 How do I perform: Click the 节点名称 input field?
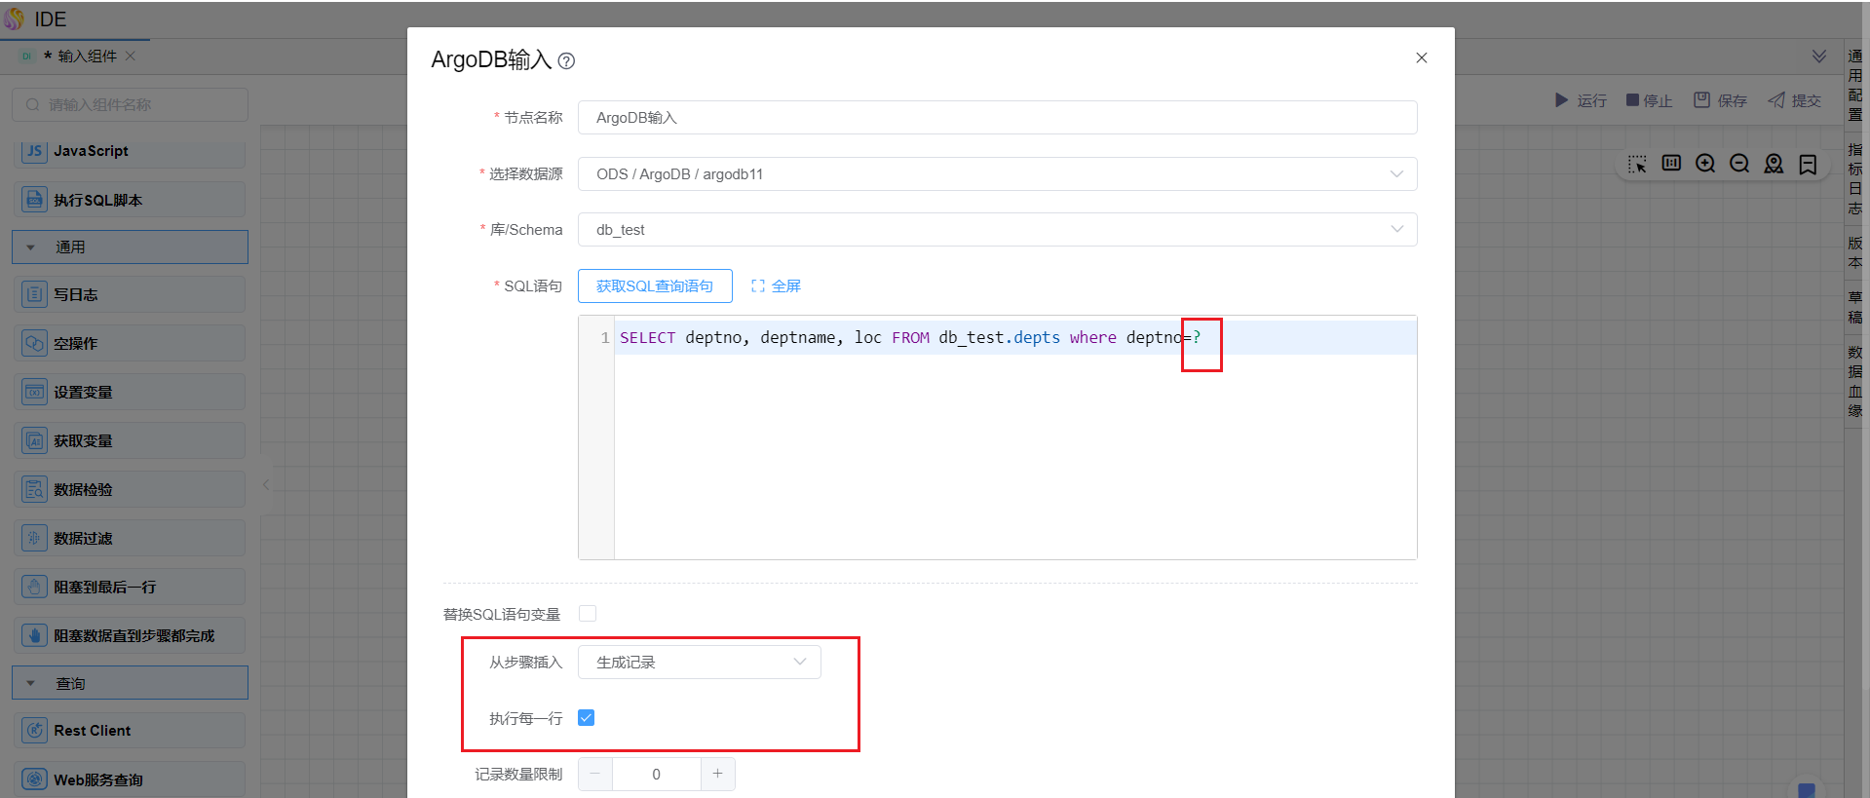(x=997, y=118)
